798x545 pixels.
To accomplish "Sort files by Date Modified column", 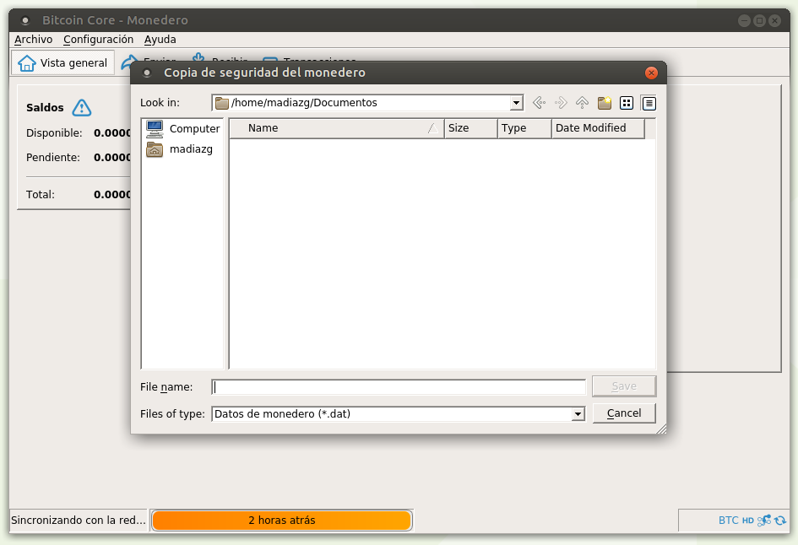I will tap(599, 128).
